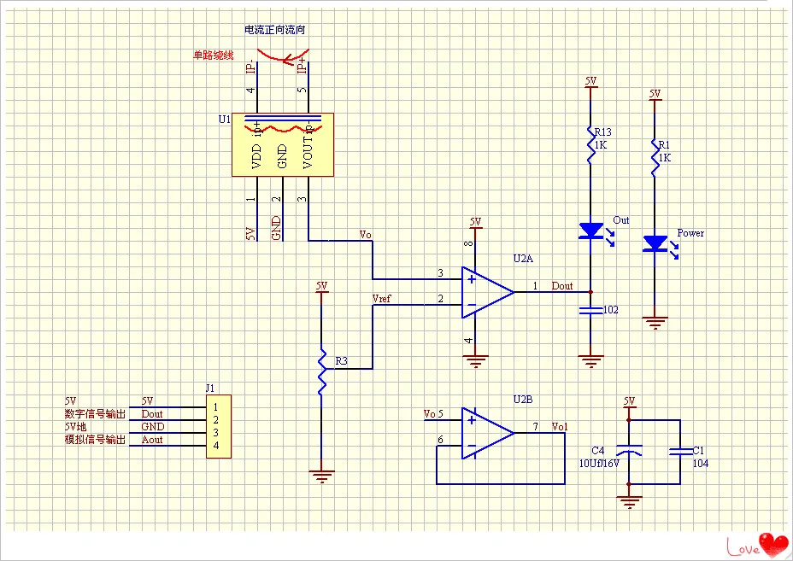Screen dimensions: 793x561
Task: Select the U1 current sensor component
Action: [x=282, y=145]
